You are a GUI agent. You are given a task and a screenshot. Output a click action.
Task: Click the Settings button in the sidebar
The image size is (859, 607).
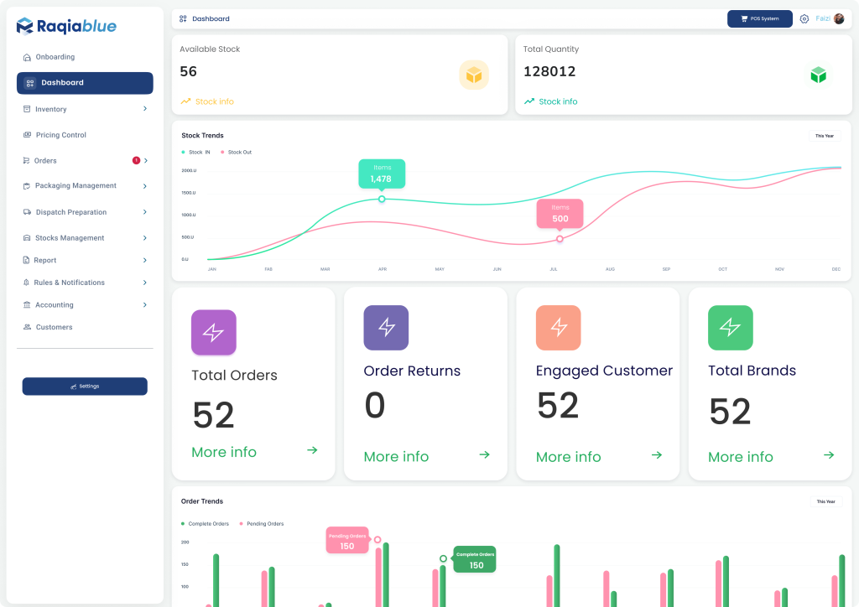[85, 387]
